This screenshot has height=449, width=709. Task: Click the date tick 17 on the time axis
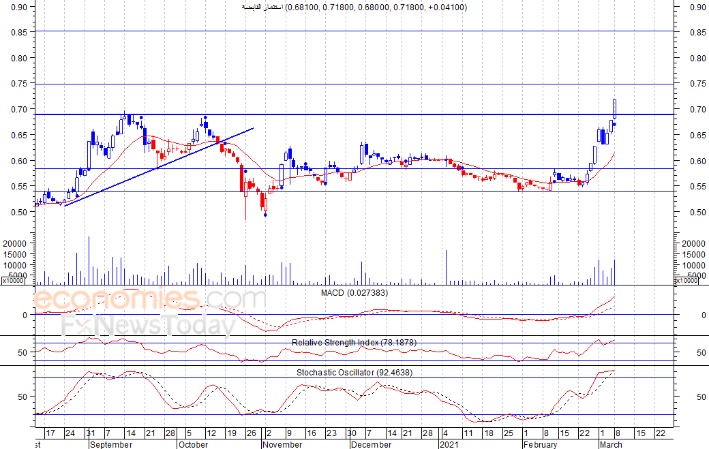(50, 433)
